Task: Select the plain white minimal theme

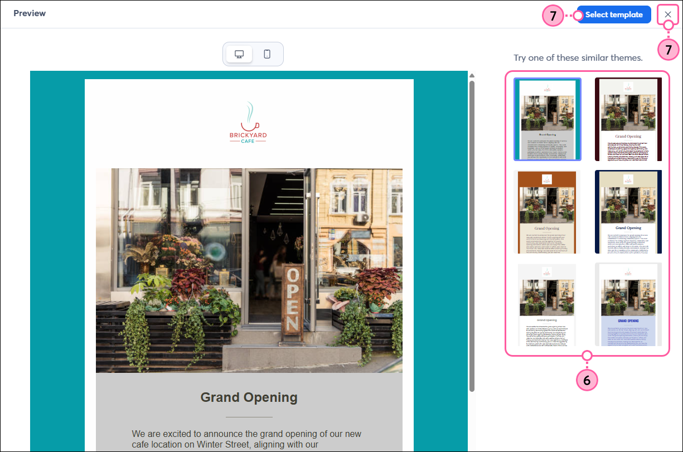Action: (547, 304)
